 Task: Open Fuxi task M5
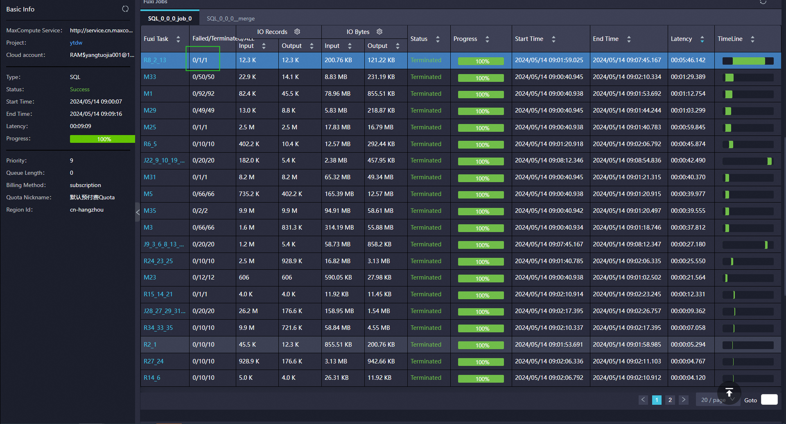[x=148, y=194]
